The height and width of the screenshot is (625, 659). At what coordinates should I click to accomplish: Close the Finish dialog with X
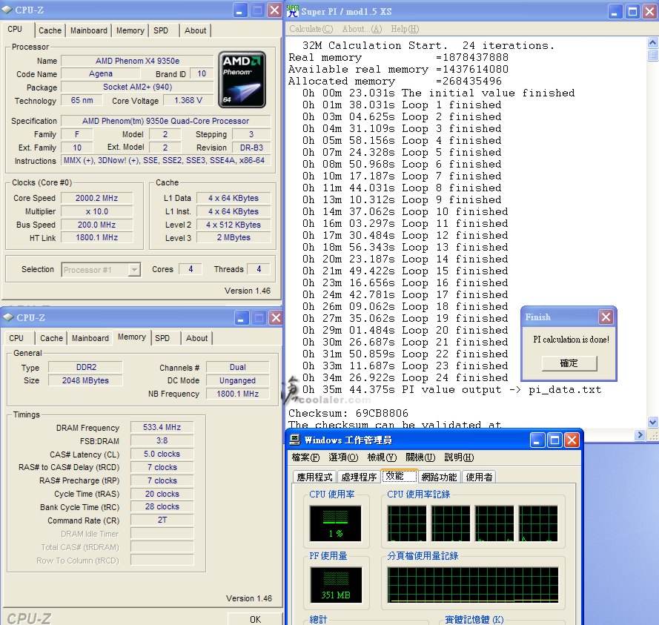[x=606, y=317]
